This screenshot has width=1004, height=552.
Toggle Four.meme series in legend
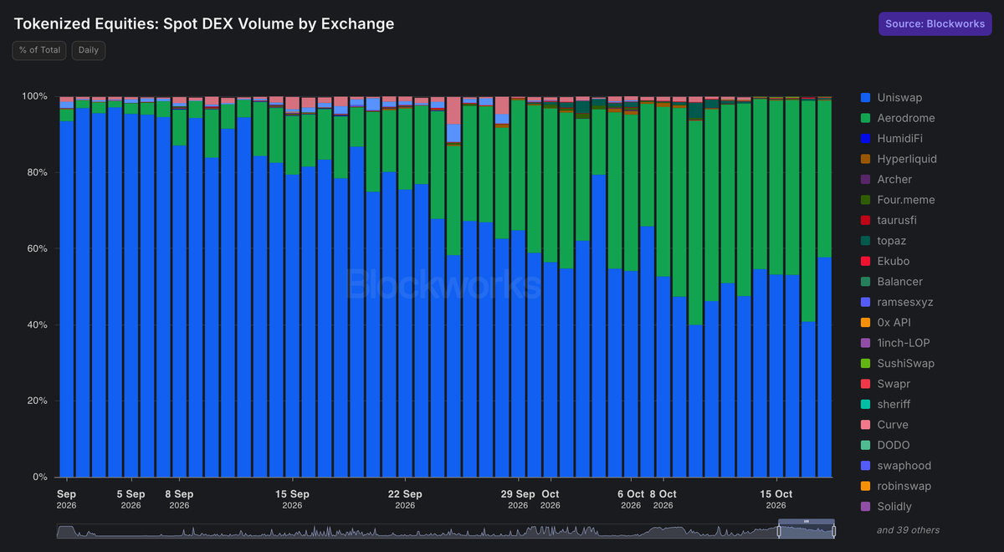pyautogui.click(x=898, y=200)
